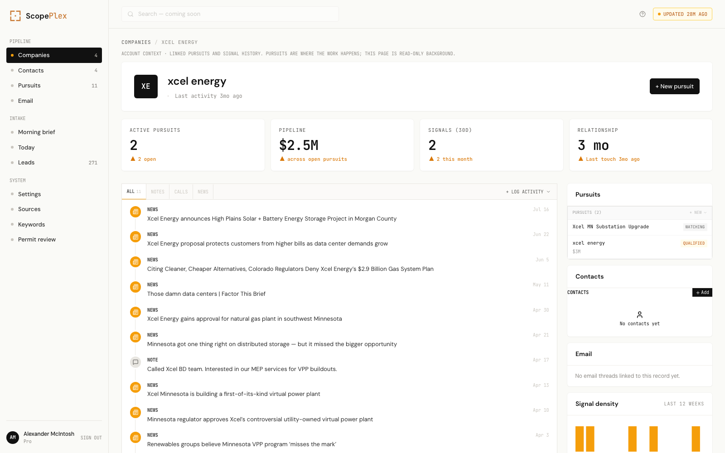Image resolution: width=725 pixels, height=453 pixels.
Task: Select the All activity tab
Action: [134, 192]
